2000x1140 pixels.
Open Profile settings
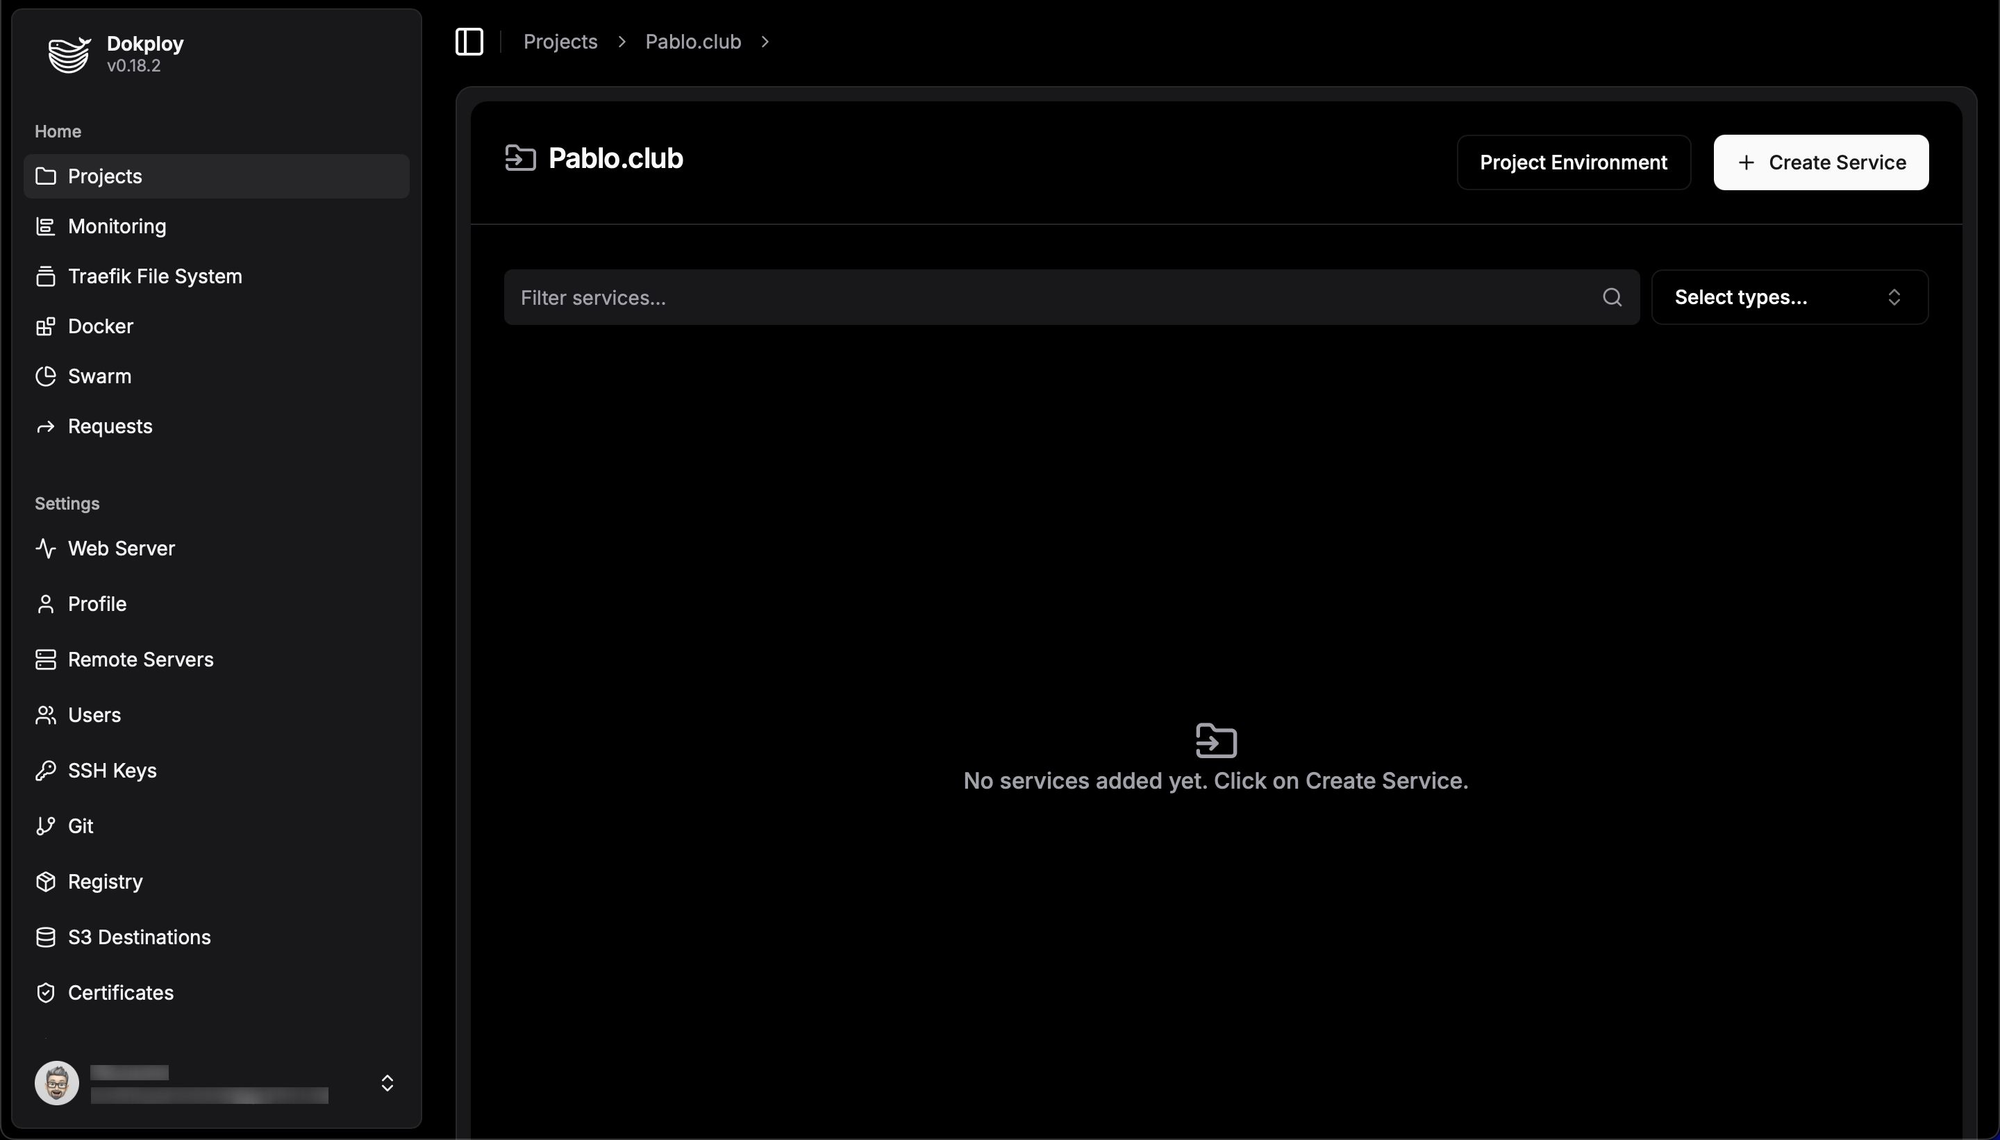pyautogui.click(x=216, y=603)
